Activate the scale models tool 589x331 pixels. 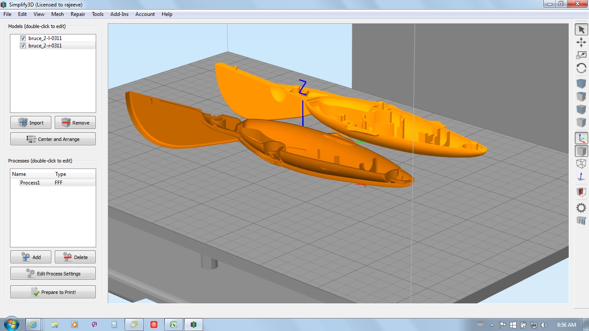(x=581, y=55)
